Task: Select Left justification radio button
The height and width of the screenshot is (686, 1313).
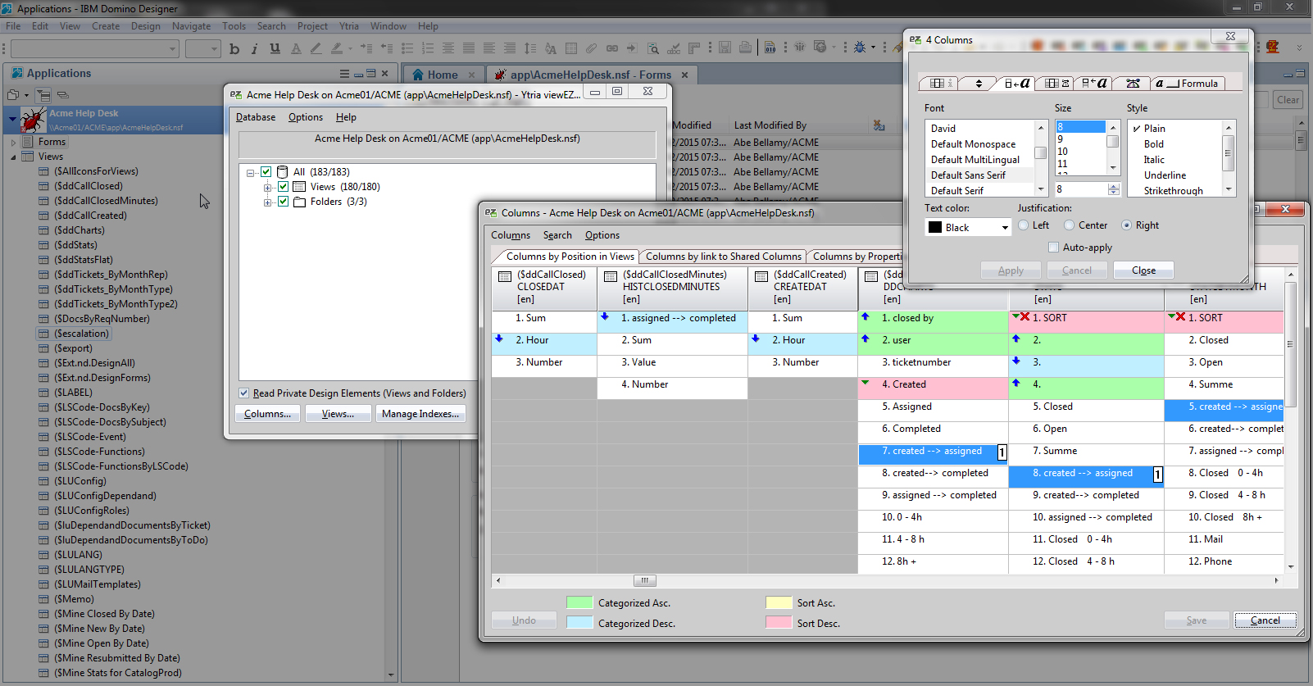Action: pos(1023,225)
